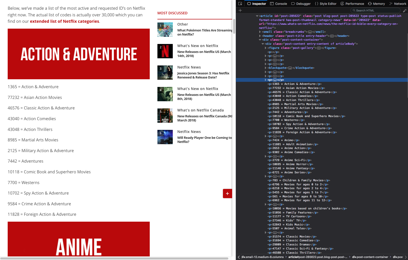This screenshot has height=260, width=408.
Task: Open the Performance tab
Action: [352, 4]
